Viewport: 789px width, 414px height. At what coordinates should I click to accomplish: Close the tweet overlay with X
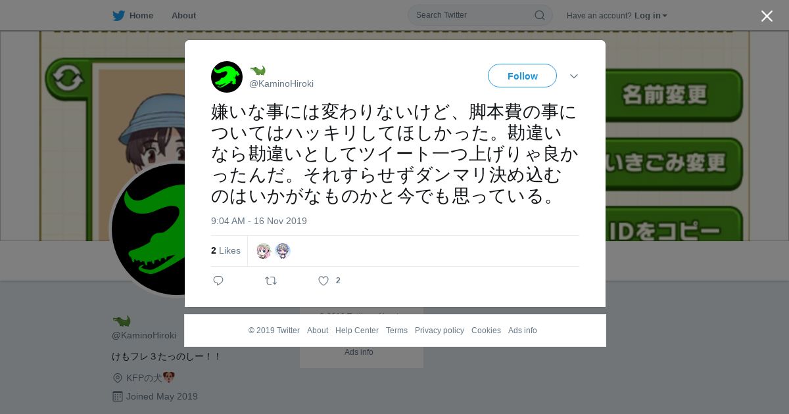767,16
